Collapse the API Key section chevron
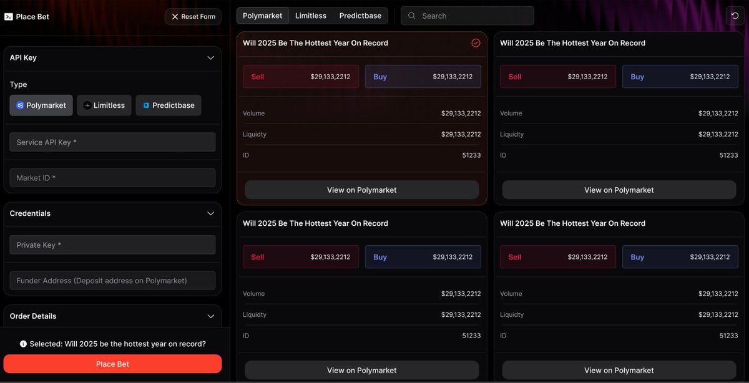This screenshot has width=749, height=383. [211, 57]
